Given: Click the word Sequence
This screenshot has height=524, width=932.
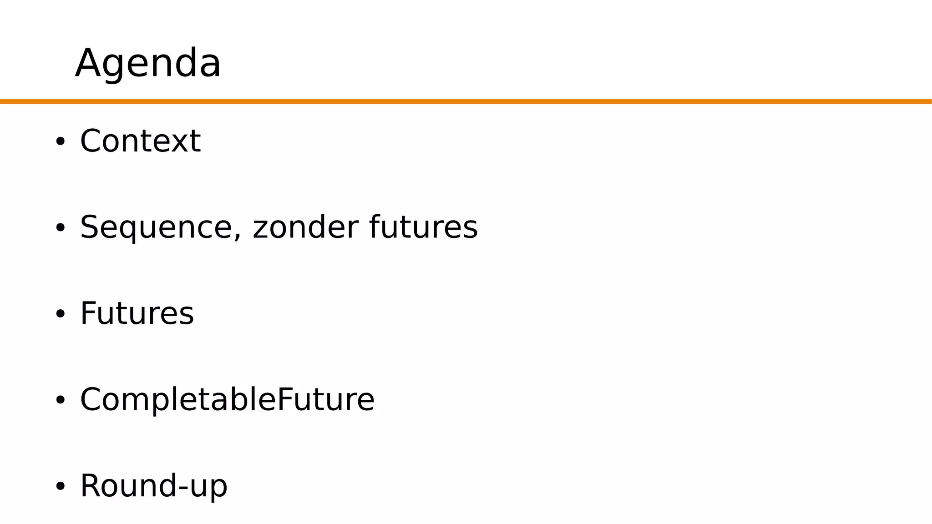Looking at the screenshot, I should [157, 227].
